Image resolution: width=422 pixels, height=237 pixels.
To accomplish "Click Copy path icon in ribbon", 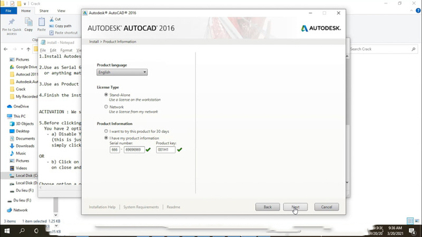I will coord(51,26).
